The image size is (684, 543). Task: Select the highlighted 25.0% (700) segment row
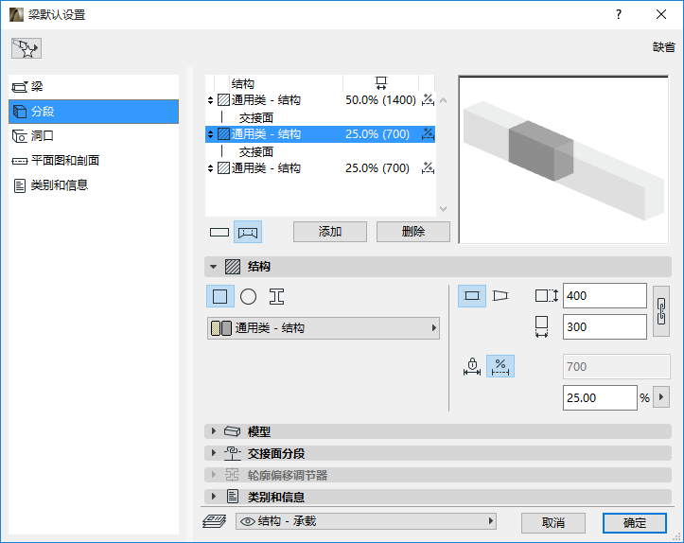click(x=320, y=134)
